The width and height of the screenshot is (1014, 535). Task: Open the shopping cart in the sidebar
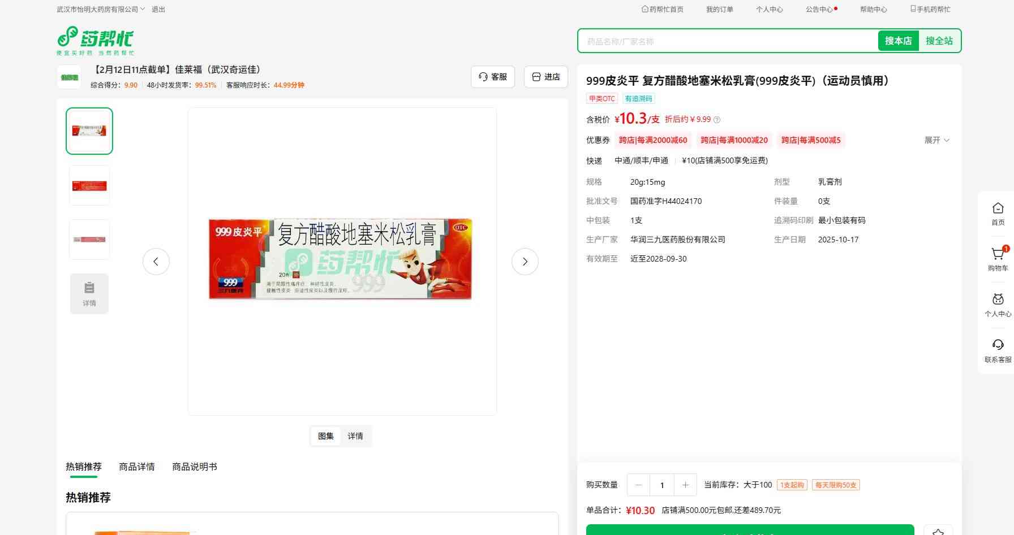point(998,259)
